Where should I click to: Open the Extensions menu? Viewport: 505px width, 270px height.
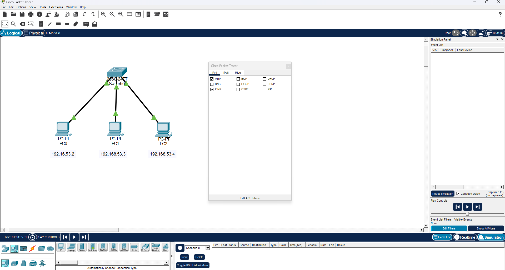(x=56, y=7)
